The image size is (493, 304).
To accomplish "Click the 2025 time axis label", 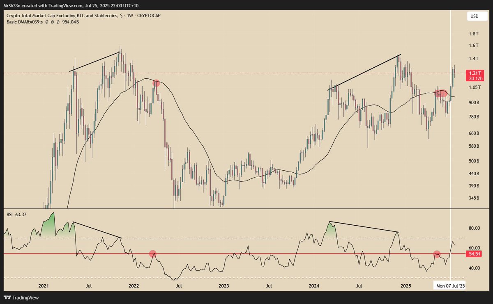I will click(x=405, y=286).
